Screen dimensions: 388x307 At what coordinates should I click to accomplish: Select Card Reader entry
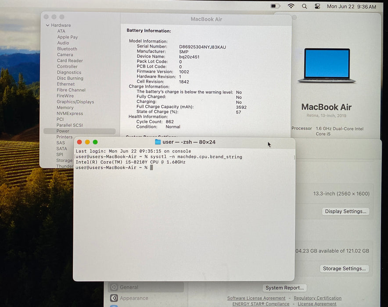pos(70,61)
